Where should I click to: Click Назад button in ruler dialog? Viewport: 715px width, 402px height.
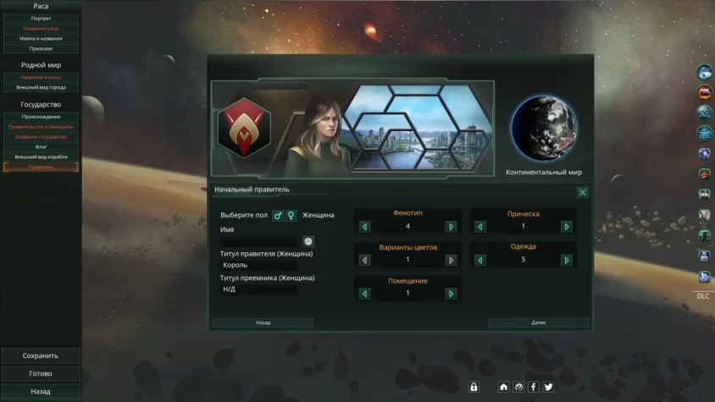tap(263, 322)
